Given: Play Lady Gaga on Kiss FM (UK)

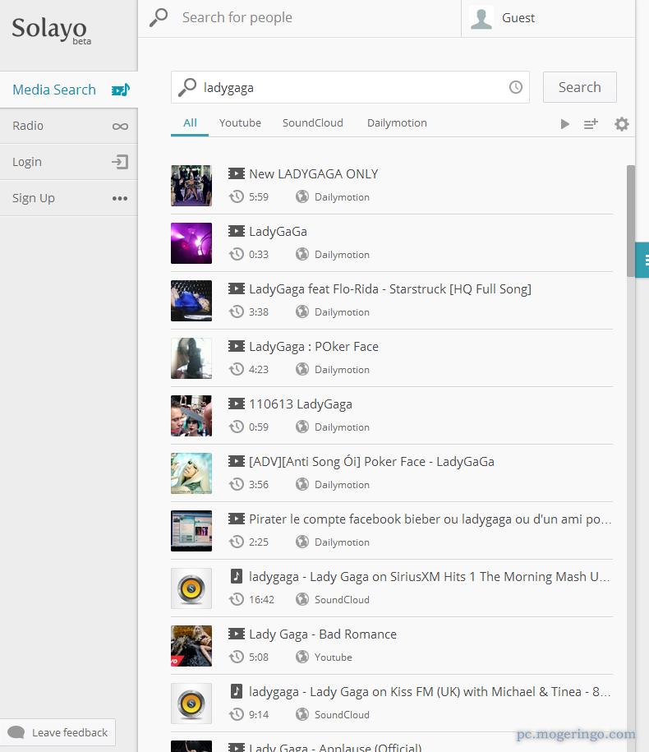Looking at the screenshot, I should (430, 692).
